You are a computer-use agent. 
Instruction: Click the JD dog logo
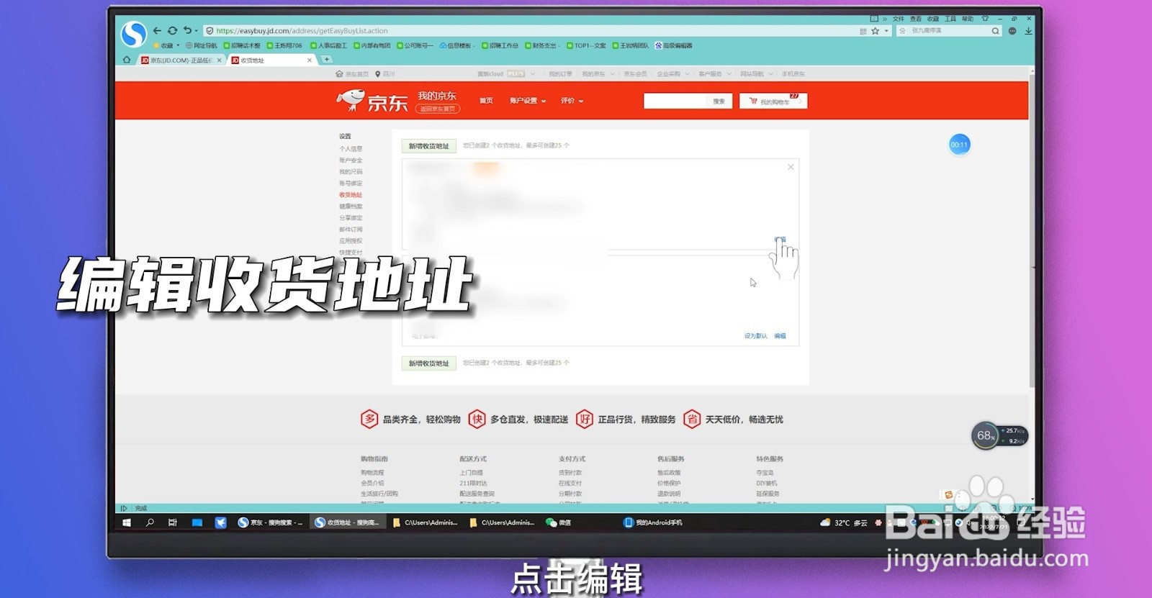(372, 101)
